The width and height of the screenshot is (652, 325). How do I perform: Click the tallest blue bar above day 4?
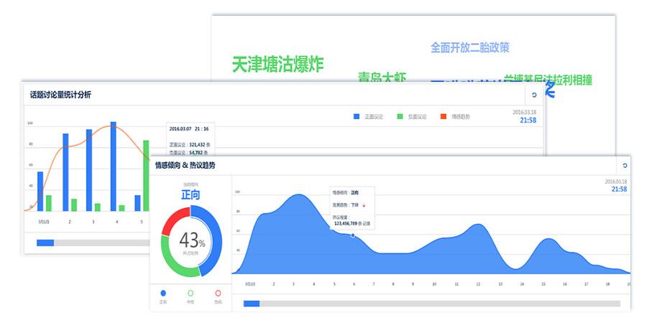113,166
